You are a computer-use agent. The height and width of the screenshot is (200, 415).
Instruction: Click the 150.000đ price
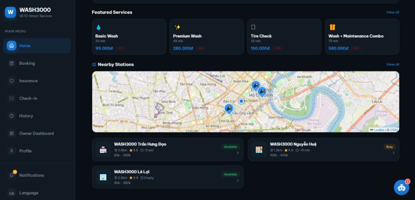tap(260, 48)
